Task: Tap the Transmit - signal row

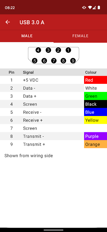Action: coord(53,136)
